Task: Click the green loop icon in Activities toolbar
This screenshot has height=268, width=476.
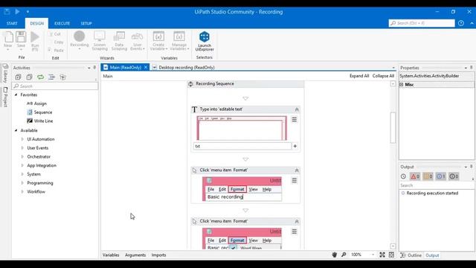Action: 40,77
